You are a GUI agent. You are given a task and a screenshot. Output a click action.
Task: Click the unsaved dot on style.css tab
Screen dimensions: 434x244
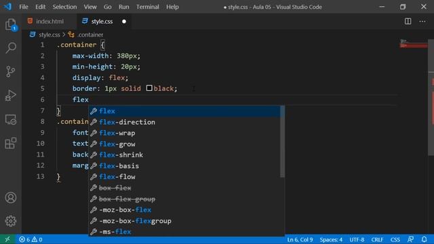(124, 21)
